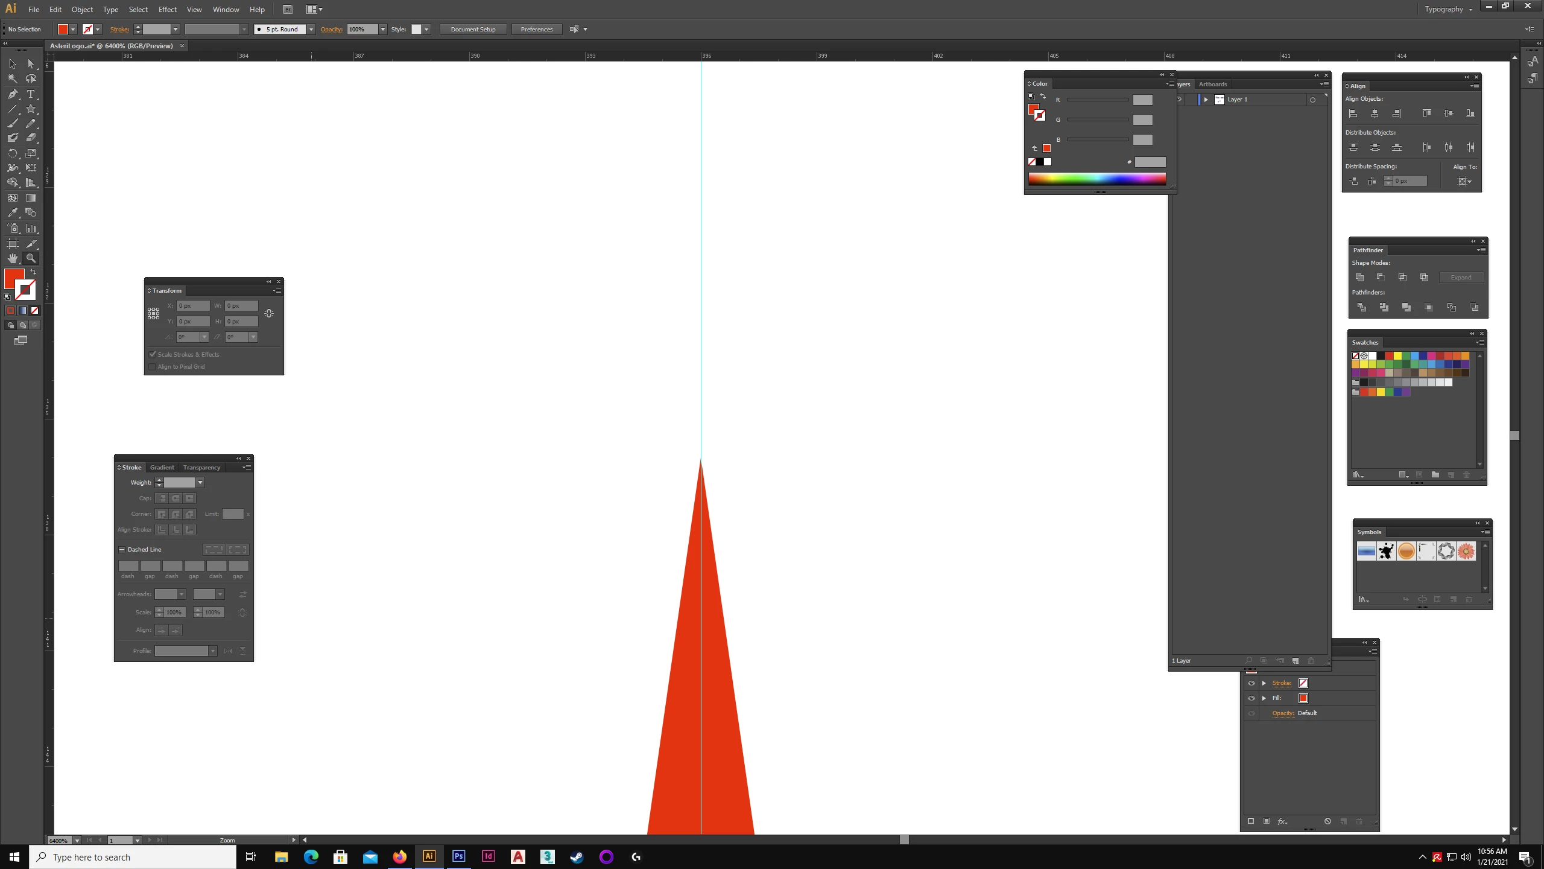Viewport: 1544px width, 869px height.
Task: Switch to the Artboards tab
Action: (1212, 84)
